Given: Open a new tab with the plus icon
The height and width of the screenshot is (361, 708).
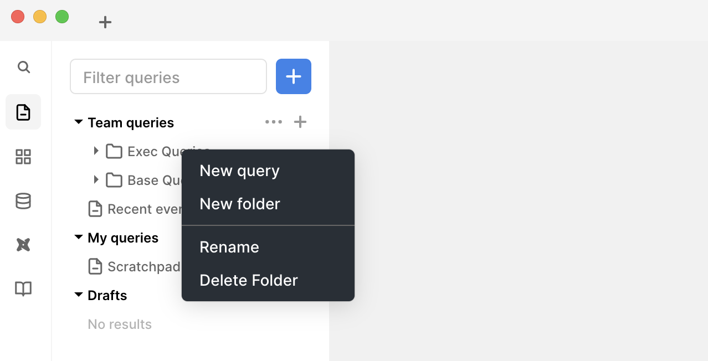Looking at the screenshot, I should pyautogui.click(x=105, y=22).
